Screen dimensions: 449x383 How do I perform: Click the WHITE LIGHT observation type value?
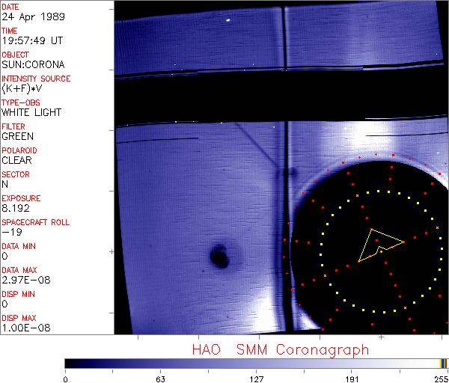click(31, 112)
